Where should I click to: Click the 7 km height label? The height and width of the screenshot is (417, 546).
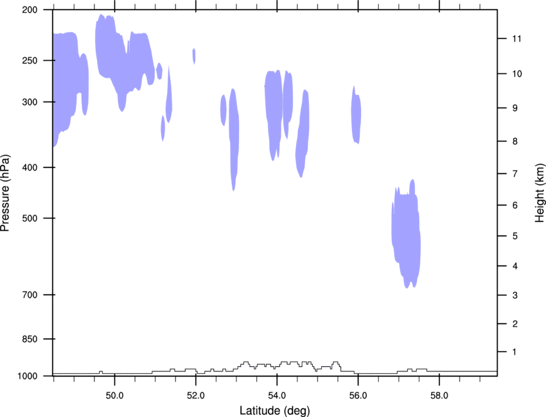[x=515, y=174]
